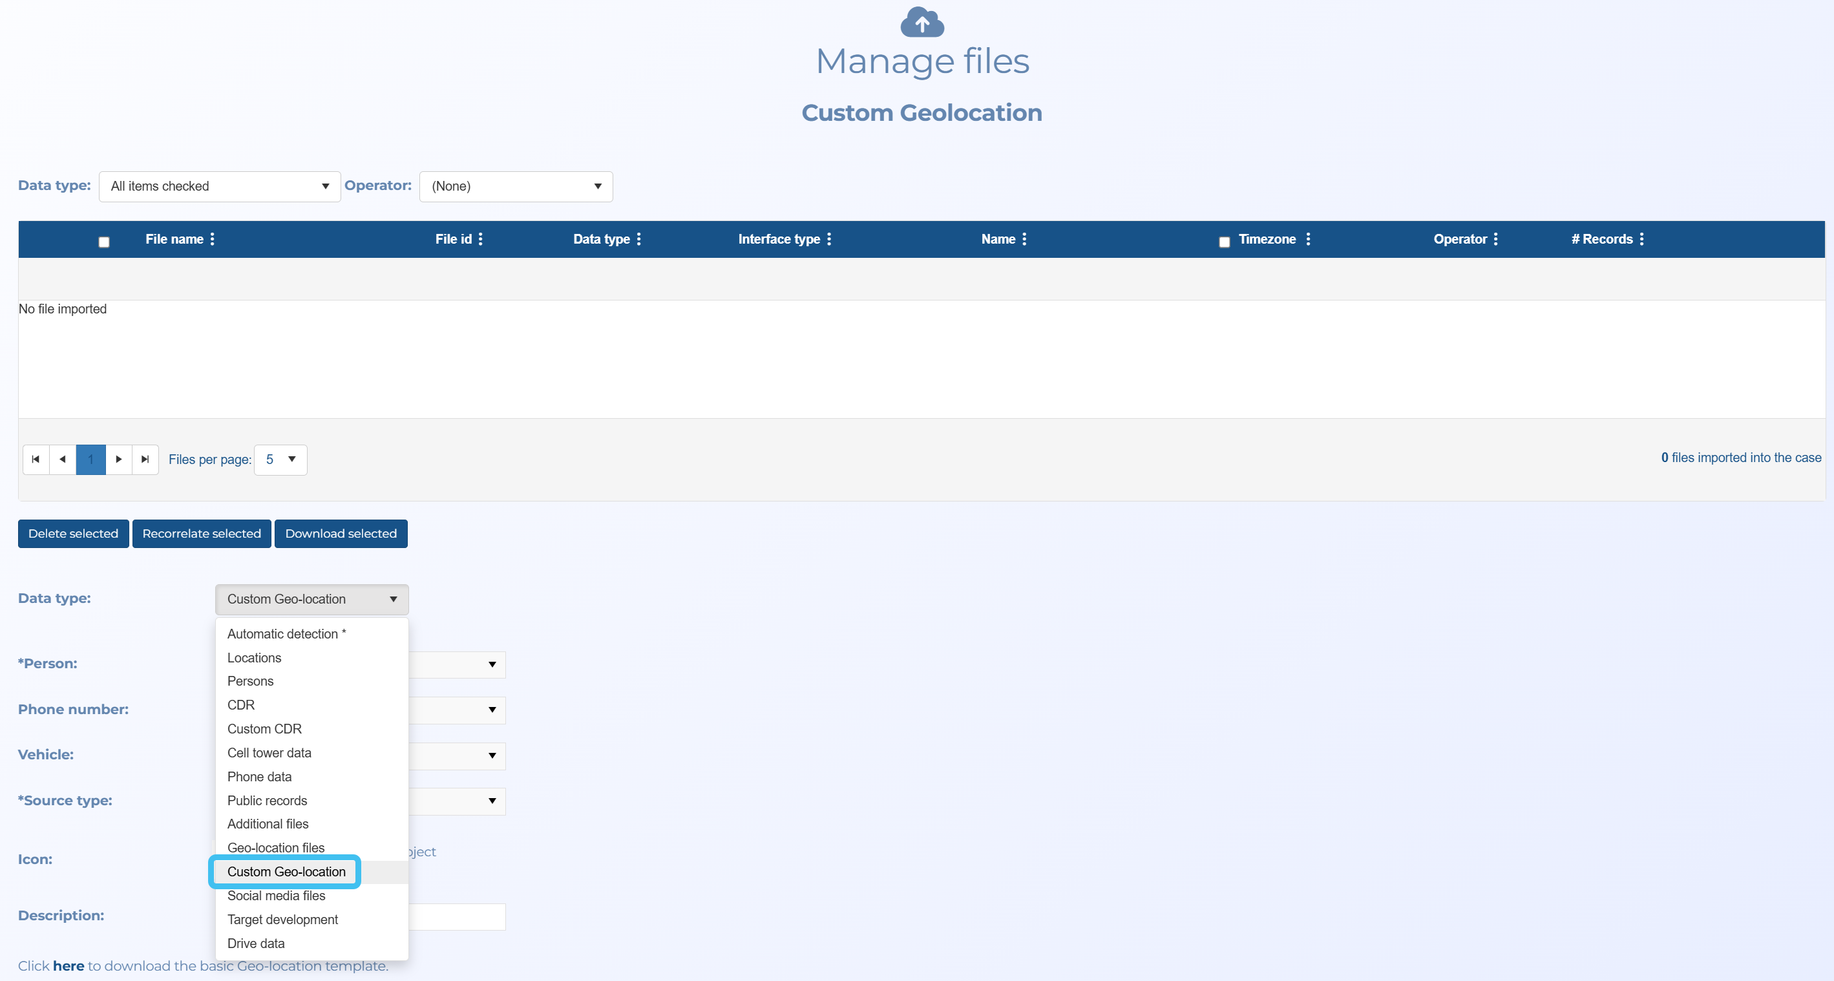Viewport: 1834px width, 981px height.
Task: Select page 1 in pager
Action: click(x=90, y=459)
